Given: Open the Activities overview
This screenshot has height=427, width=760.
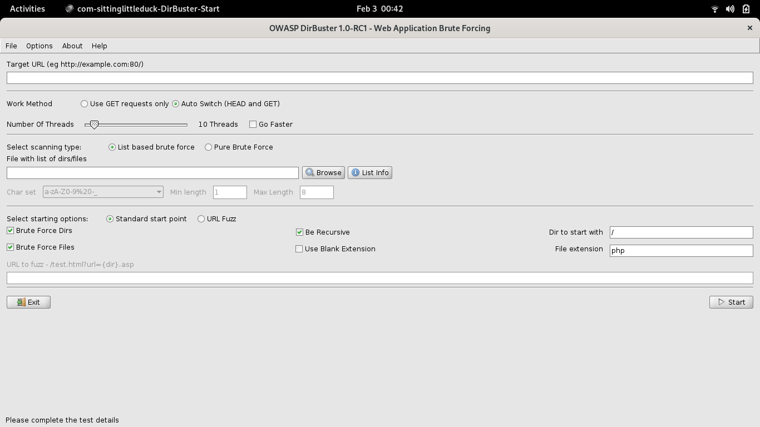Looking at the screenshot, I should pos(27,9).
